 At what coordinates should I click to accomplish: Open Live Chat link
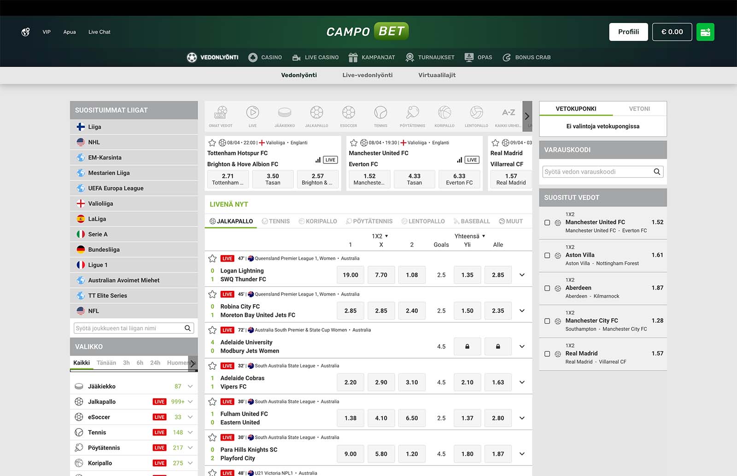99,32
